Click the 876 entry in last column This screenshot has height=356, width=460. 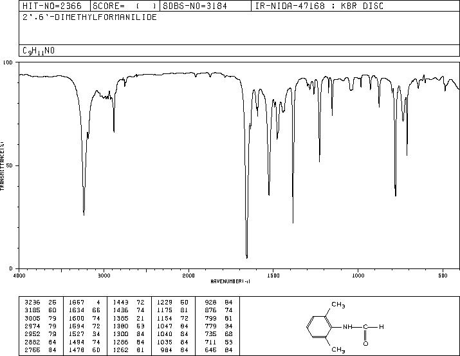[210, 310]
